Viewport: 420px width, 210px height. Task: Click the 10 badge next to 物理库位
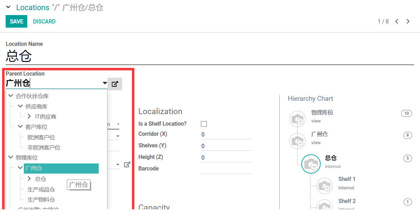click(406, 113)
